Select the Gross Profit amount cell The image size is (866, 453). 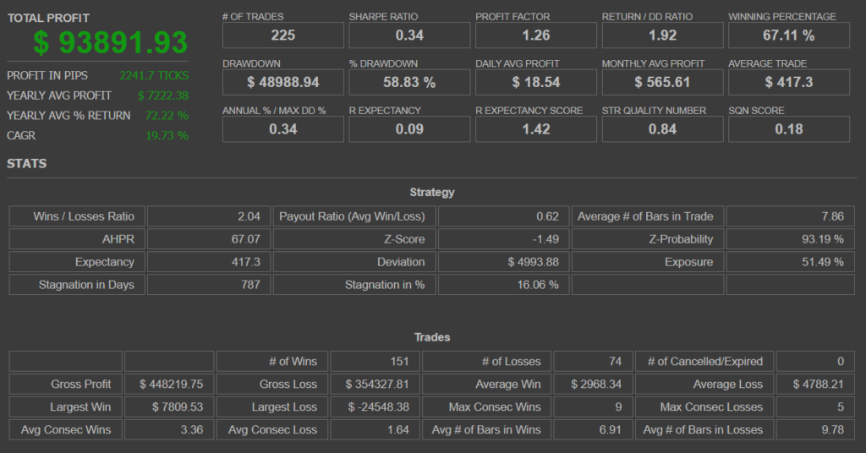[x=168, y=385]
